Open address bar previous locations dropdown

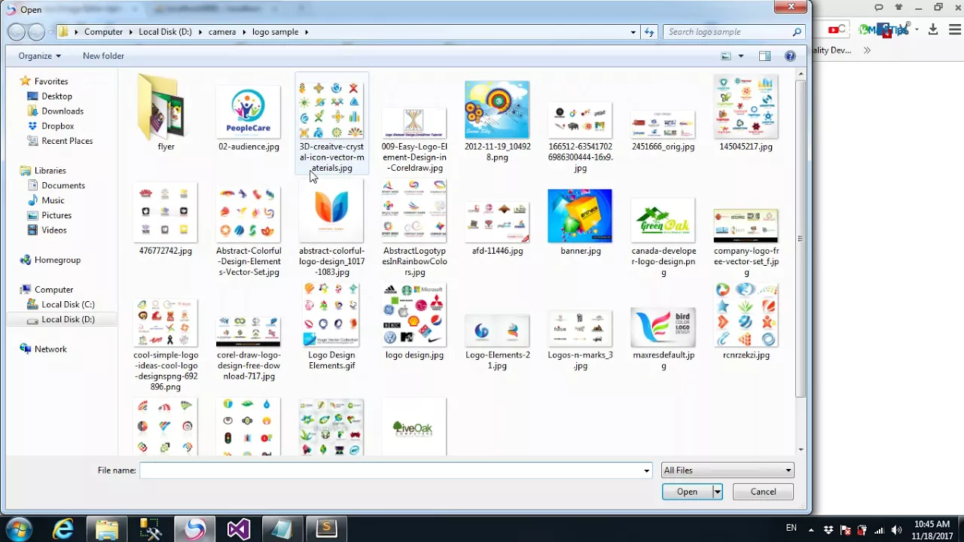[633, 32]
